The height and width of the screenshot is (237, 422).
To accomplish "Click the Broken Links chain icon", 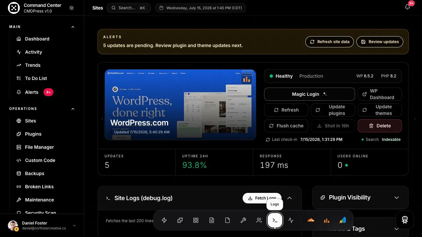I will pyautogui.click(x=19, y=187).
